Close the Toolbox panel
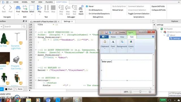The height and width of the screenshot is (102, 181). pyautogui.click(x=26, y=21)
